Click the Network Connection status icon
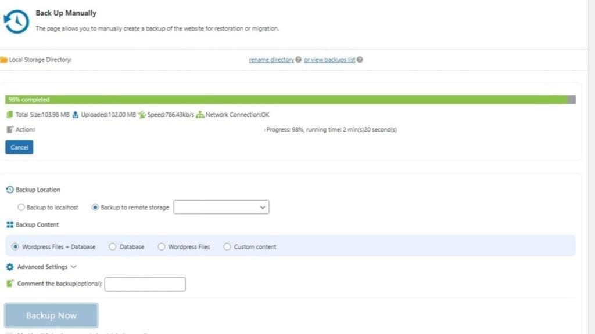Screen dimensions: 595x334 [200, 114]
